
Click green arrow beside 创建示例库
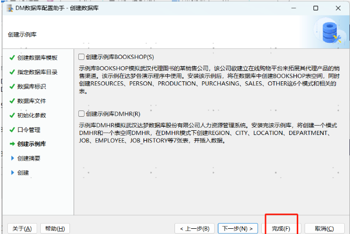click(13, 144)
